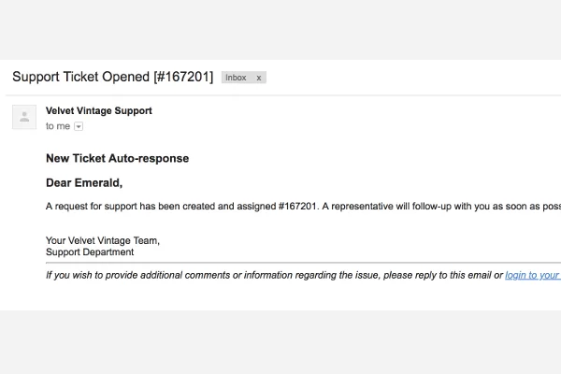Open the 'login to your' account link
Image resolution: width=561 pixels, height=374 pixels.
pyautogui.click(x=533, y=275)
